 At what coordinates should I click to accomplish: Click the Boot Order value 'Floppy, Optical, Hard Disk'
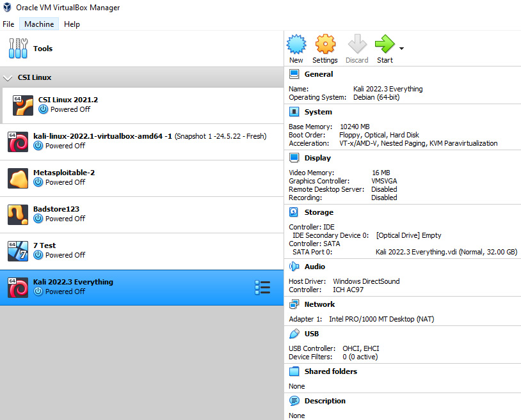pos(379,135)
